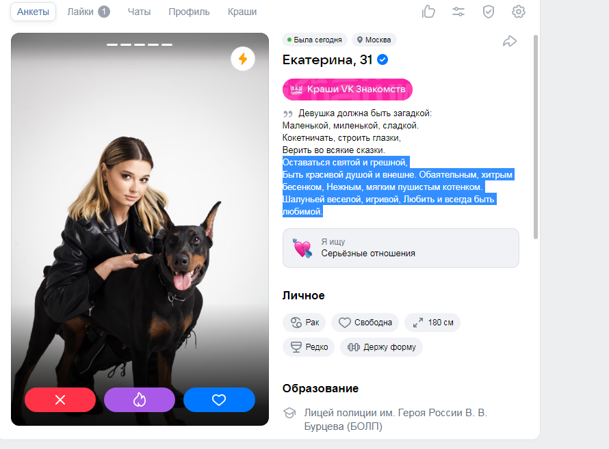Click the blue heart like button
609x449 pixels.
[x=219, y=400]
